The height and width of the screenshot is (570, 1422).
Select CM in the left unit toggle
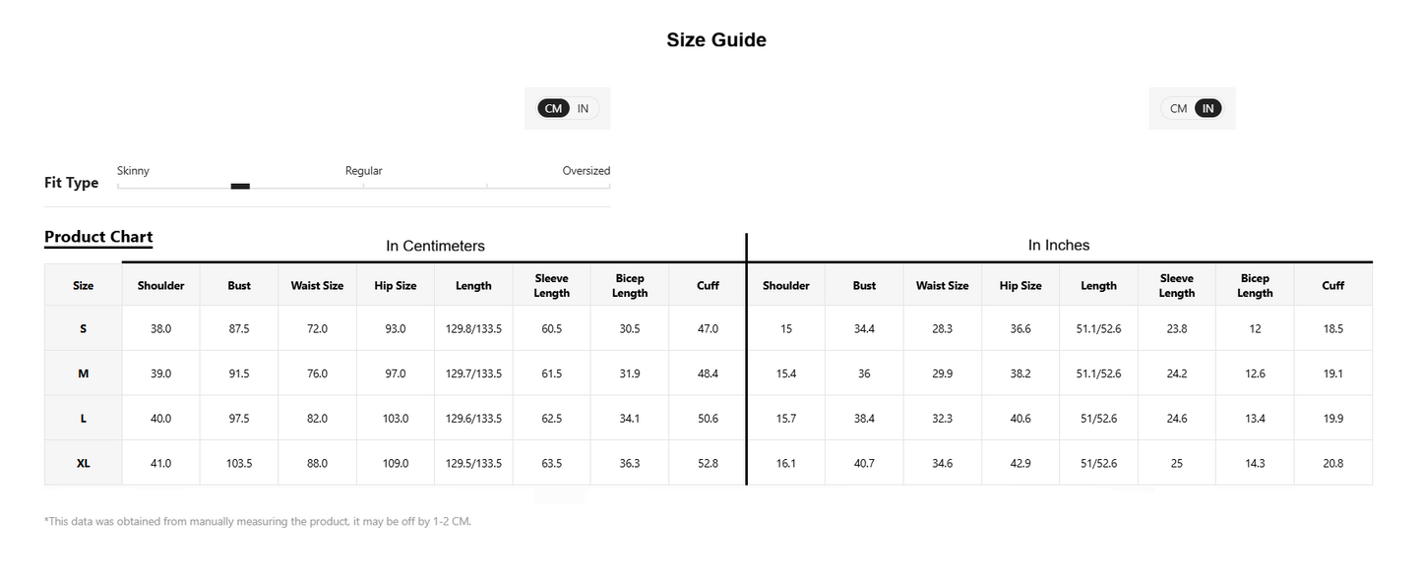coord(554,108)
